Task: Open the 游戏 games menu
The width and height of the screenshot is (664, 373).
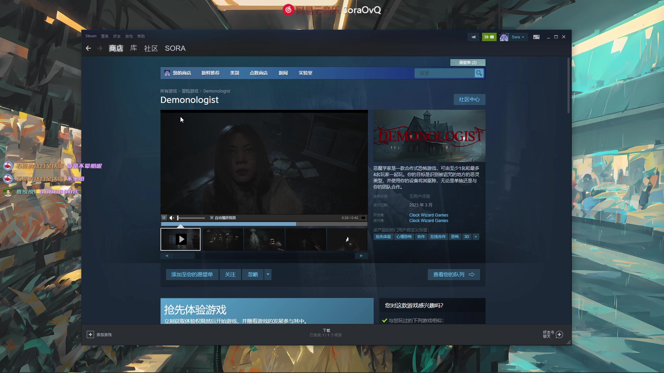Action: [x=129, y=36]
